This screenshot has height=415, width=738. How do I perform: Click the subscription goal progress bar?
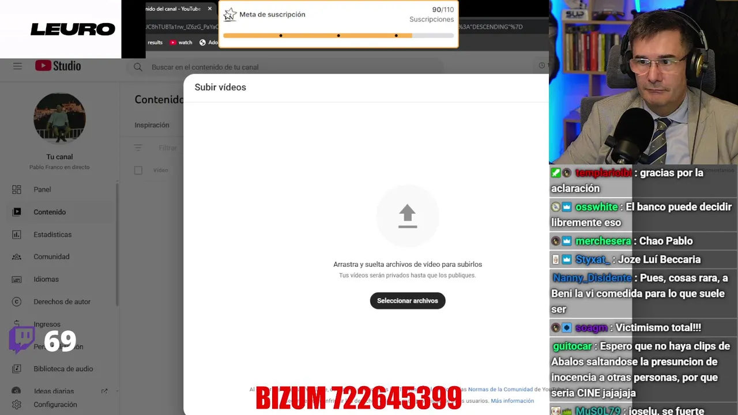[x=338, y=36]
